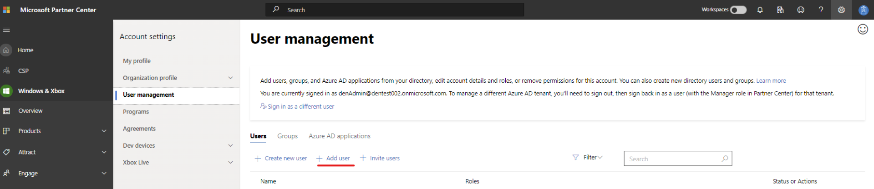Click the Engage icon in sidebar
Image resolution: width=874 pixels, height=189 pixels.
tap(6, 173)
